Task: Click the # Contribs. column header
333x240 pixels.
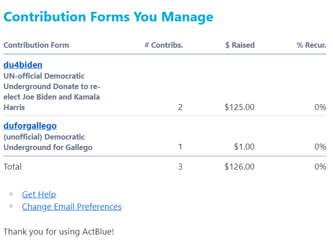Action: [164, 45]
